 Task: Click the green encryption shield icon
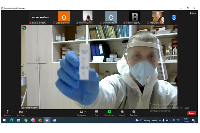(24, 28)
